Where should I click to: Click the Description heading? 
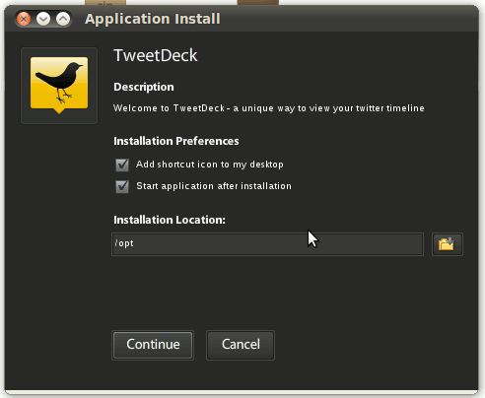click(144, 87)
